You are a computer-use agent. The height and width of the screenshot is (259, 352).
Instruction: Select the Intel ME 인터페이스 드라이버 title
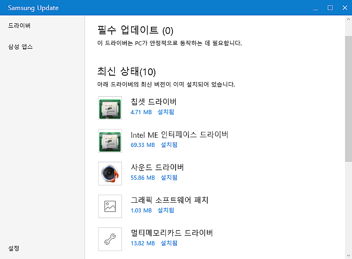[180, 135]
